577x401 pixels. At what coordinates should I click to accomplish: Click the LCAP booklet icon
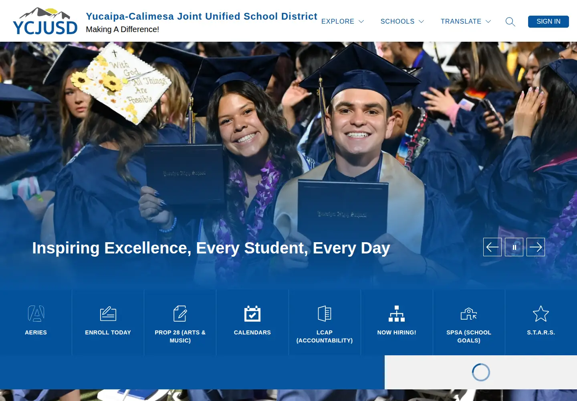pos(325,314)
